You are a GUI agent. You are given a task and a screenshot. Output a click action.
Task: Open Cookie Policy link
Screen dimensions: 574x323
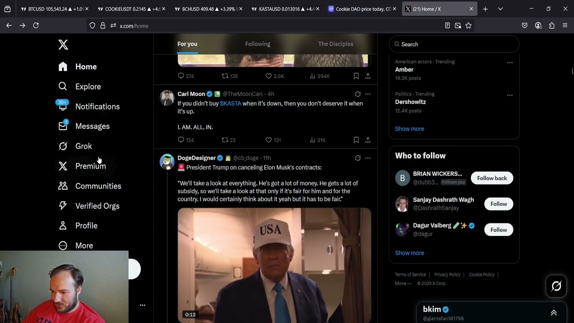[482, 275]
